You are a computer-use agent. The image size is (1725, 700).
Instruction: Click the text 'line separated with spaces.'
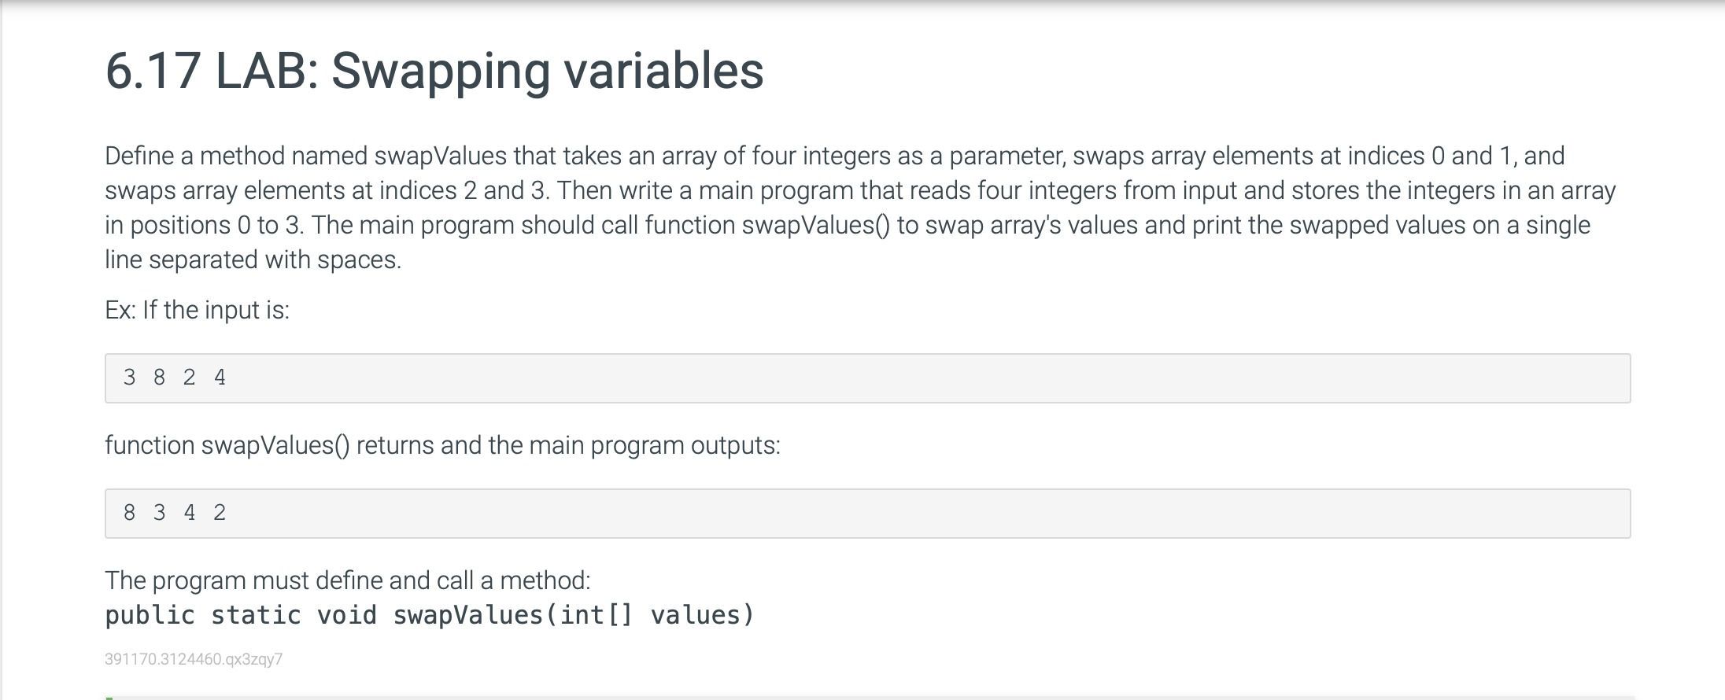coord(253,260)
